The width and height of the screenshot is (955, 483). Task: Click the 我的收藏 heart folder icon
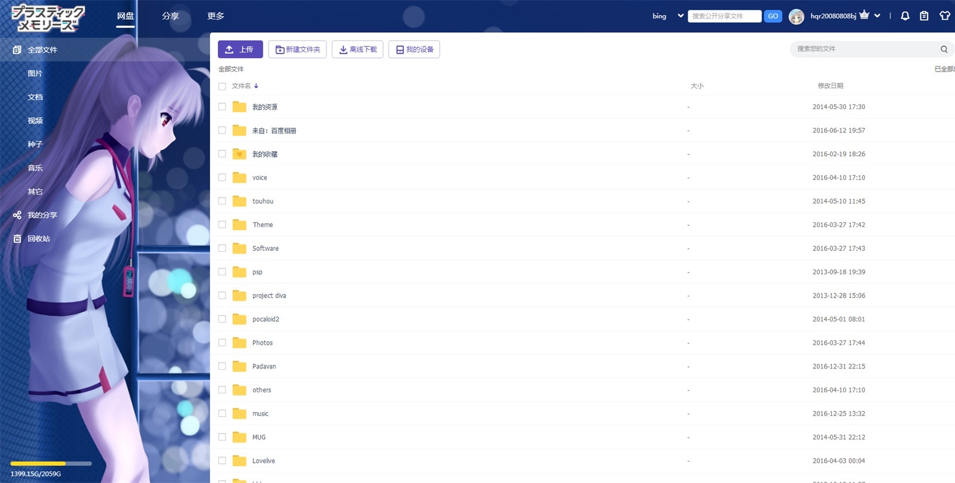(x=239, y=154)
